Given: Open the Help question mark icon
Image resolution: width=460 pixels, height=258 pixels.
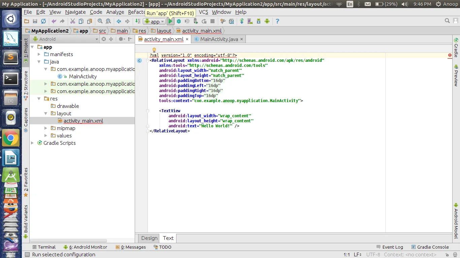Looking at the screenshot, I should coord(277,21).
